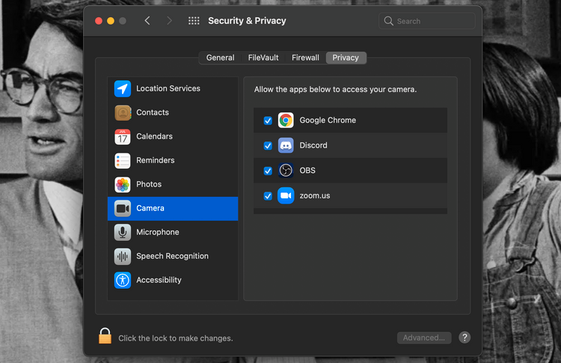Screen dimensions: 561x363
Task: Click the Accessibility icon in the sidebar
Action: pos(123,280)
